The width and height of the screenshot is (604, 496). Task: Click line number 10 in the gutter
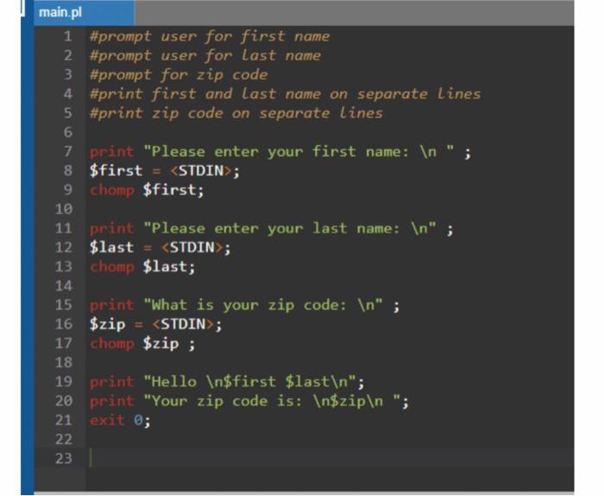(x=64, y=209)
